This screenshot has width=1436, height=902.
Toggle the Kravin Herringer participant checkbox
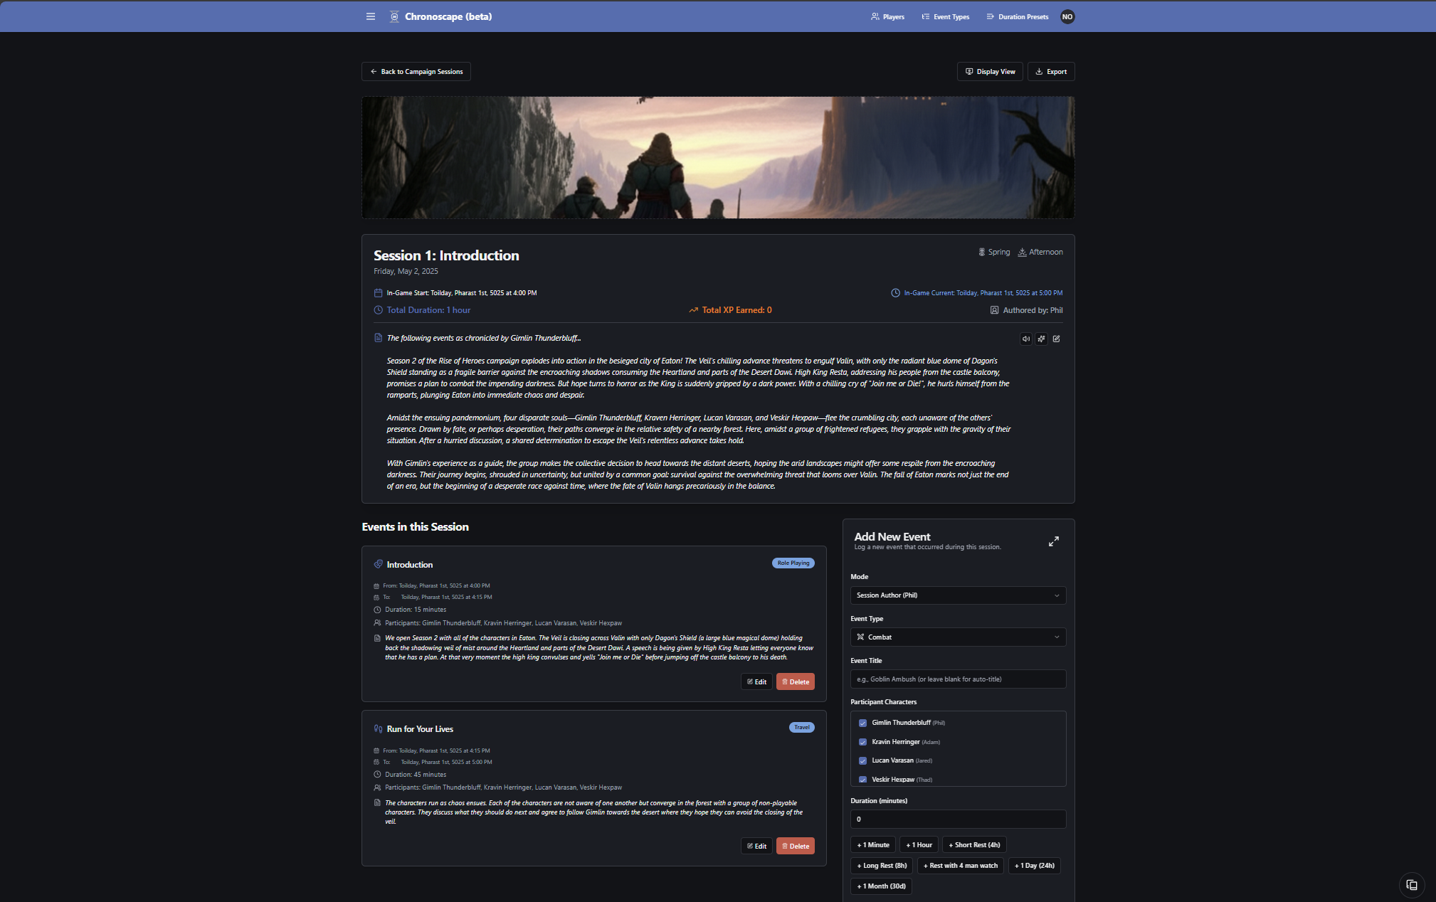point(862,742)
